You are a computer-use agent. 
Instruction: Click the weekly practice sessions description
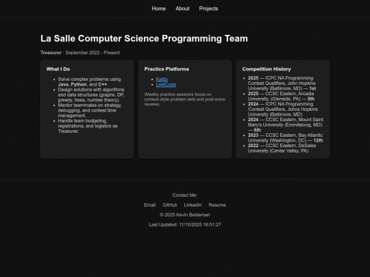[x=185, y=99]
